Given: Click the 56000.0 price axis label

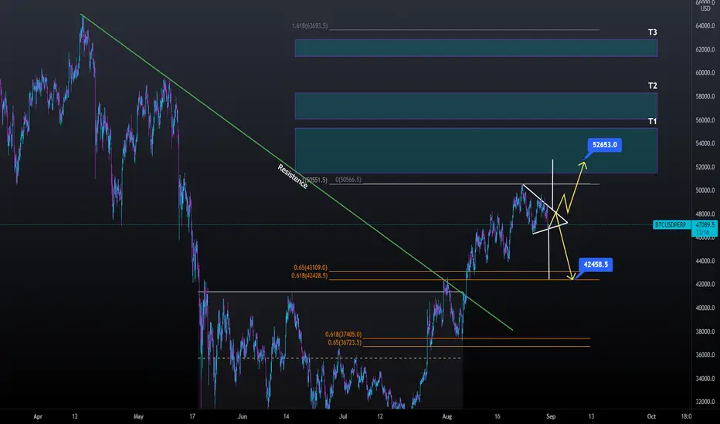Looking at the screenshot, I should coord(705,120).
